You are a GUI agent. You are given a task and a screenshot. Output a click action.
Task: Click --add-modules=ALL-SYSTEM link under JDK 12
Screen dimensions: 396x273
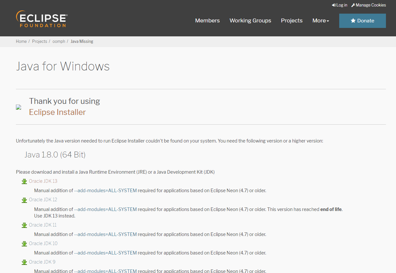(x=105, y=209)
